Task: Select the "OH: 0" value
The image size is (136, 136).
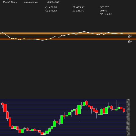Action: coord(103,11)
